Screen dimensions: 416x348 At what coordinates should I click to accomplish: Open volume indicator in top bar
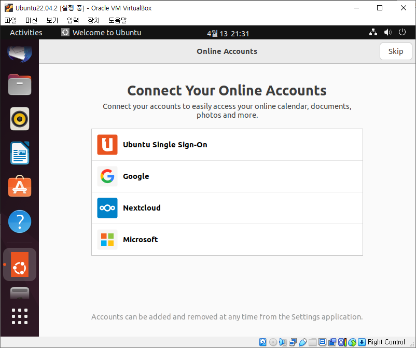pyautogui.click(x=387, y=32)
